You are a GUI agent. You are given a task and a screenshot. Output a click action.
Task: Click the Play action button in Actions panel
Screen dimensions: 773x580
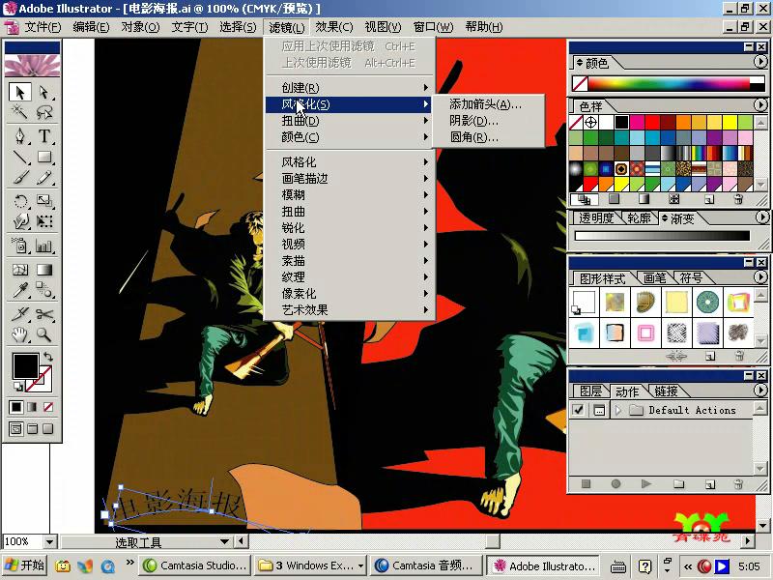(645, 484)
